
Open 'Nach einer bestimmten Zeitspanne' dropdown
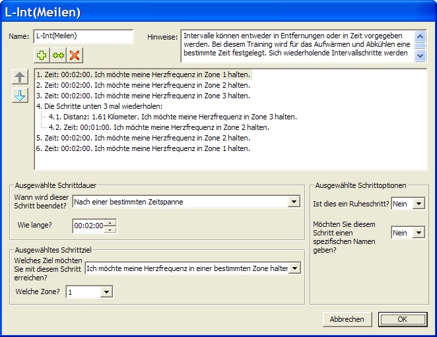click(294, 202)
